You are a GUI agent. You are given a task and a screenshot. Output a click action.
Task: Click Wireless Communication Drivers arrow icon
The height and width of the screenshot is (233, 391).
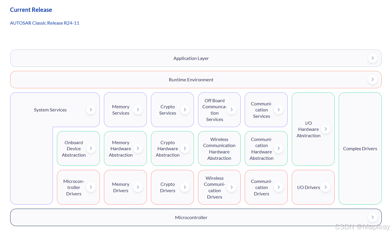[232, 187]
